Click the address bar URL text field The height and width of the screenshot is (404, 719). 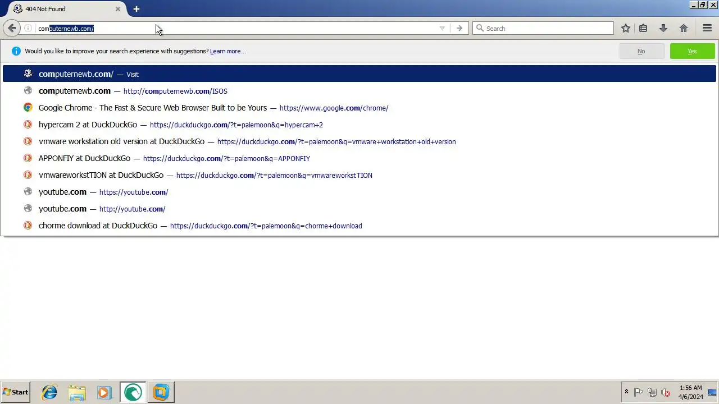(x=236, y=29)
